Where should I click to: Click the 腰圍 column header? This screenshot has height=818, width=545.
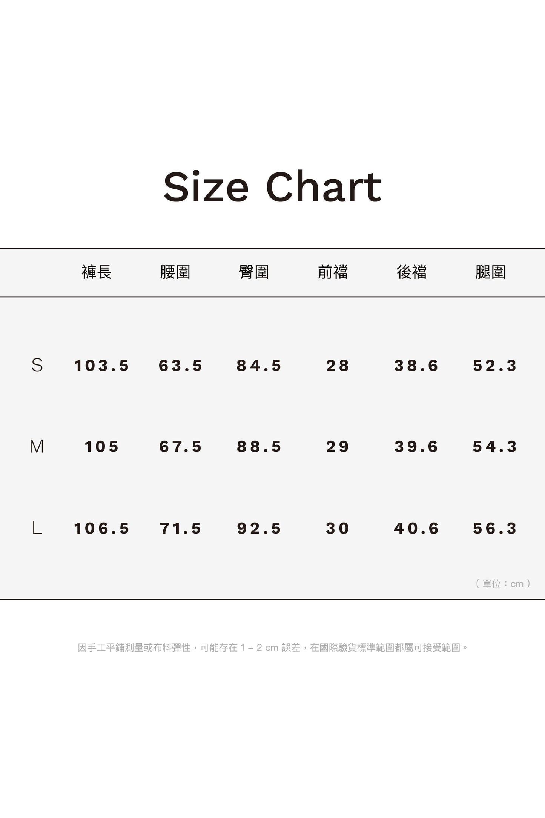coord(175,272)
